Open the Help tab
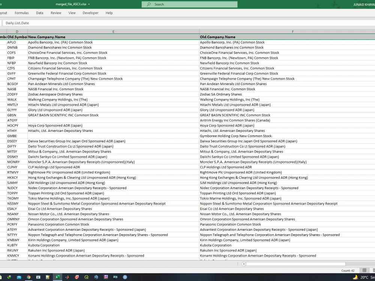Viewport: 375px width, 281px height. coord(109,13)
